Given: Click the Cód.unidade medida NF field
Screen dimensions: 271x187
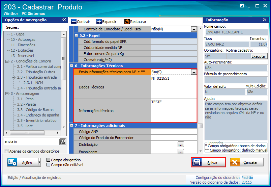Looking at the screenshot, I should pyautogui.click(x=174, y=48).
